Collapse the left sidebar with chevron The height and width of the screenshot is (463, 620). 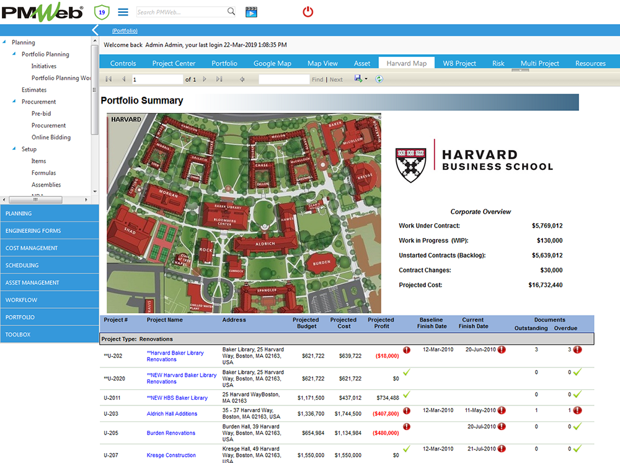coord(95,30)
